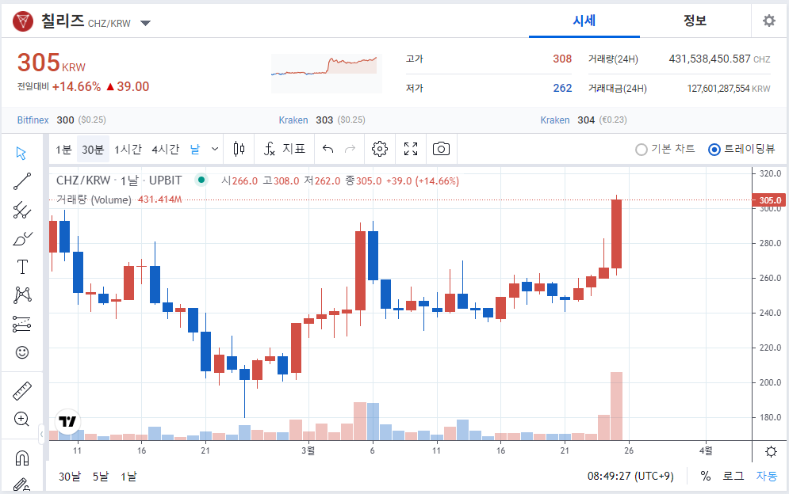This screenshot has height=494, width=789.
Task: Click the green market status dot
Action: point(201,180)
